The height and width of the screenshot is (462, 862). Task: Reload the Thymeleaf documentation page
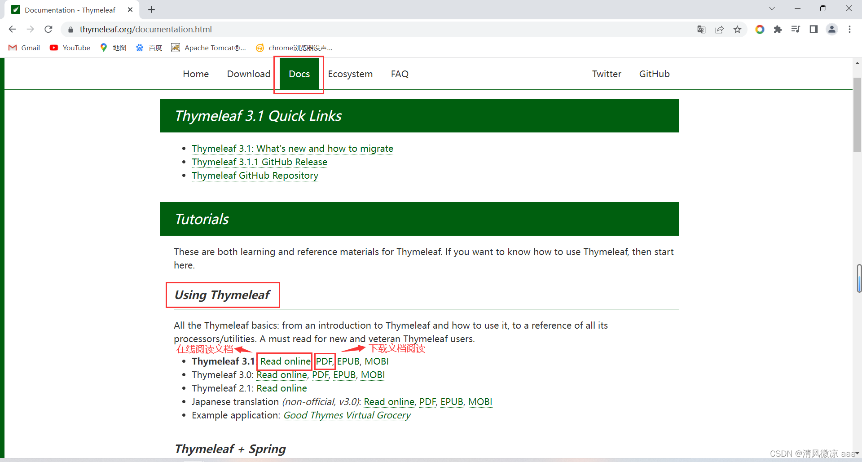[x=48, y=29]
